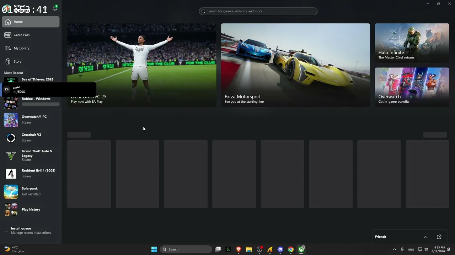This screenshot has height=255, width=455.
Task: Open the Windows Start menu
Action: pyautogui.click(x=154, y=249)
